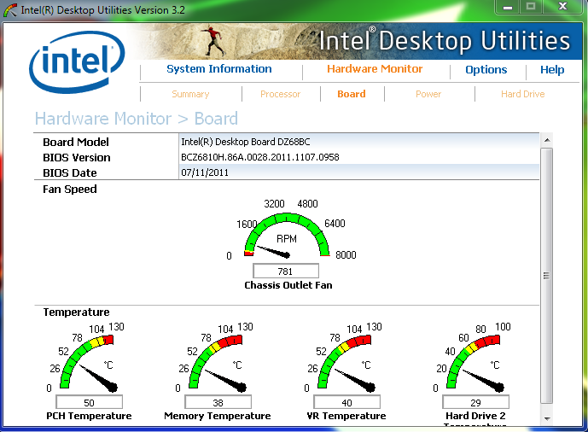Click the PCH Temperature label
The image size is (588, 432).
pyautogui.click(x=89, y=416)
